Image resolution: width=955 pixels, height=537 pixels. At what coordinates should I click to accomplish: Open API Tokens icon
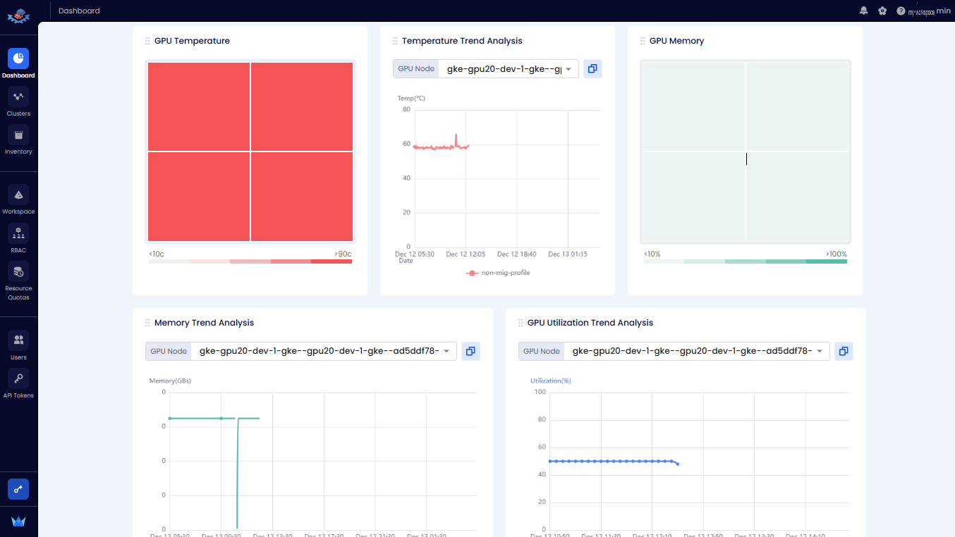[18, 378]
